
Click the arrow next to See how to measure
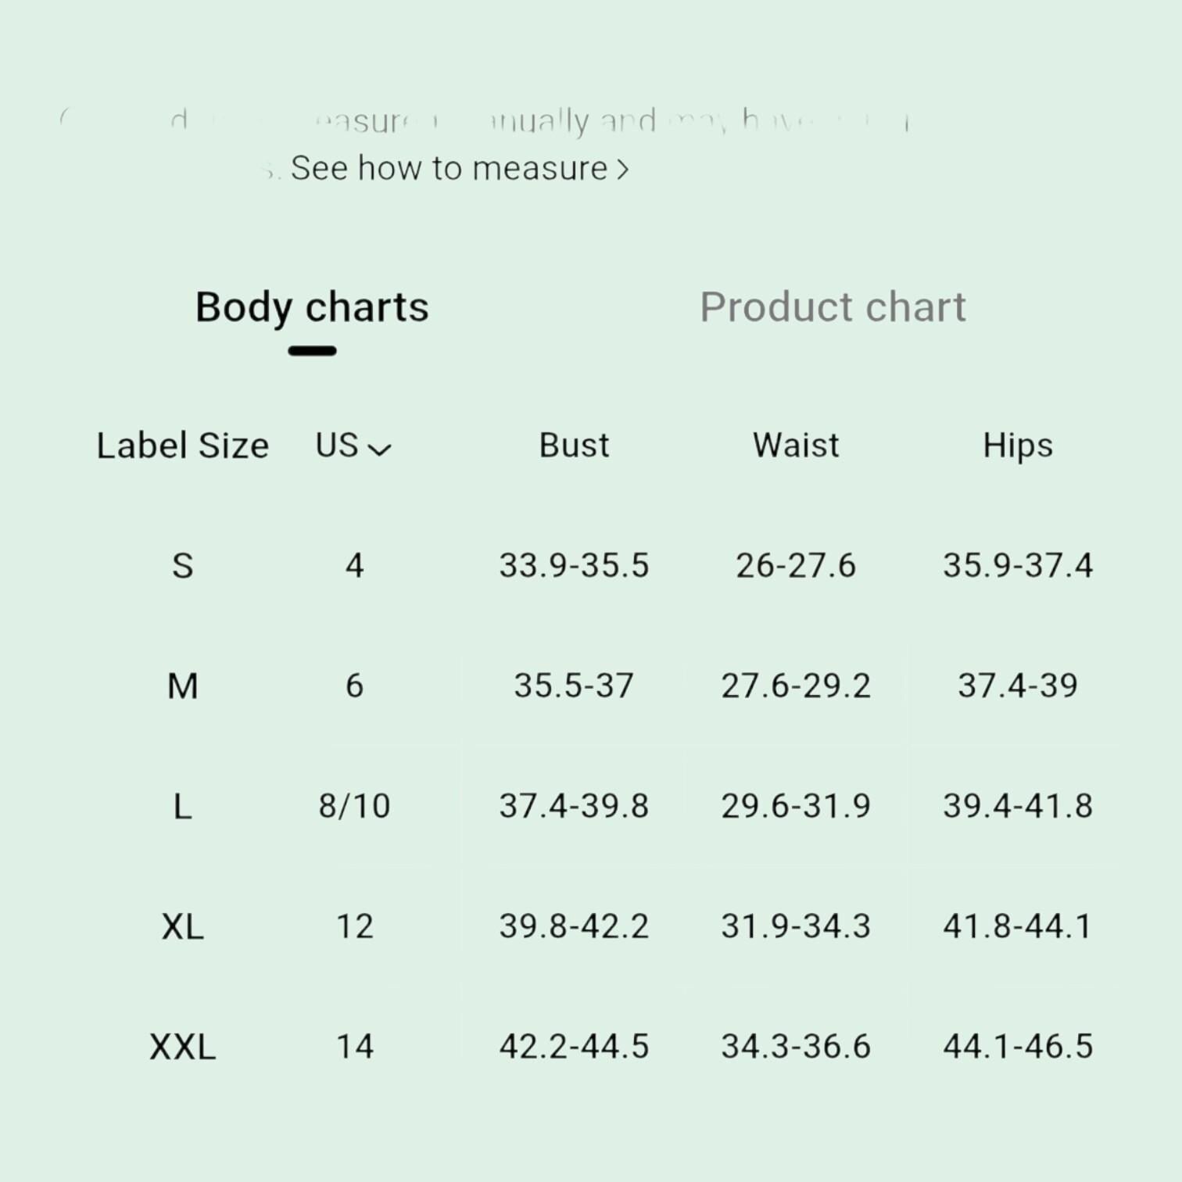pyautogui.click(x=622, y=170)
